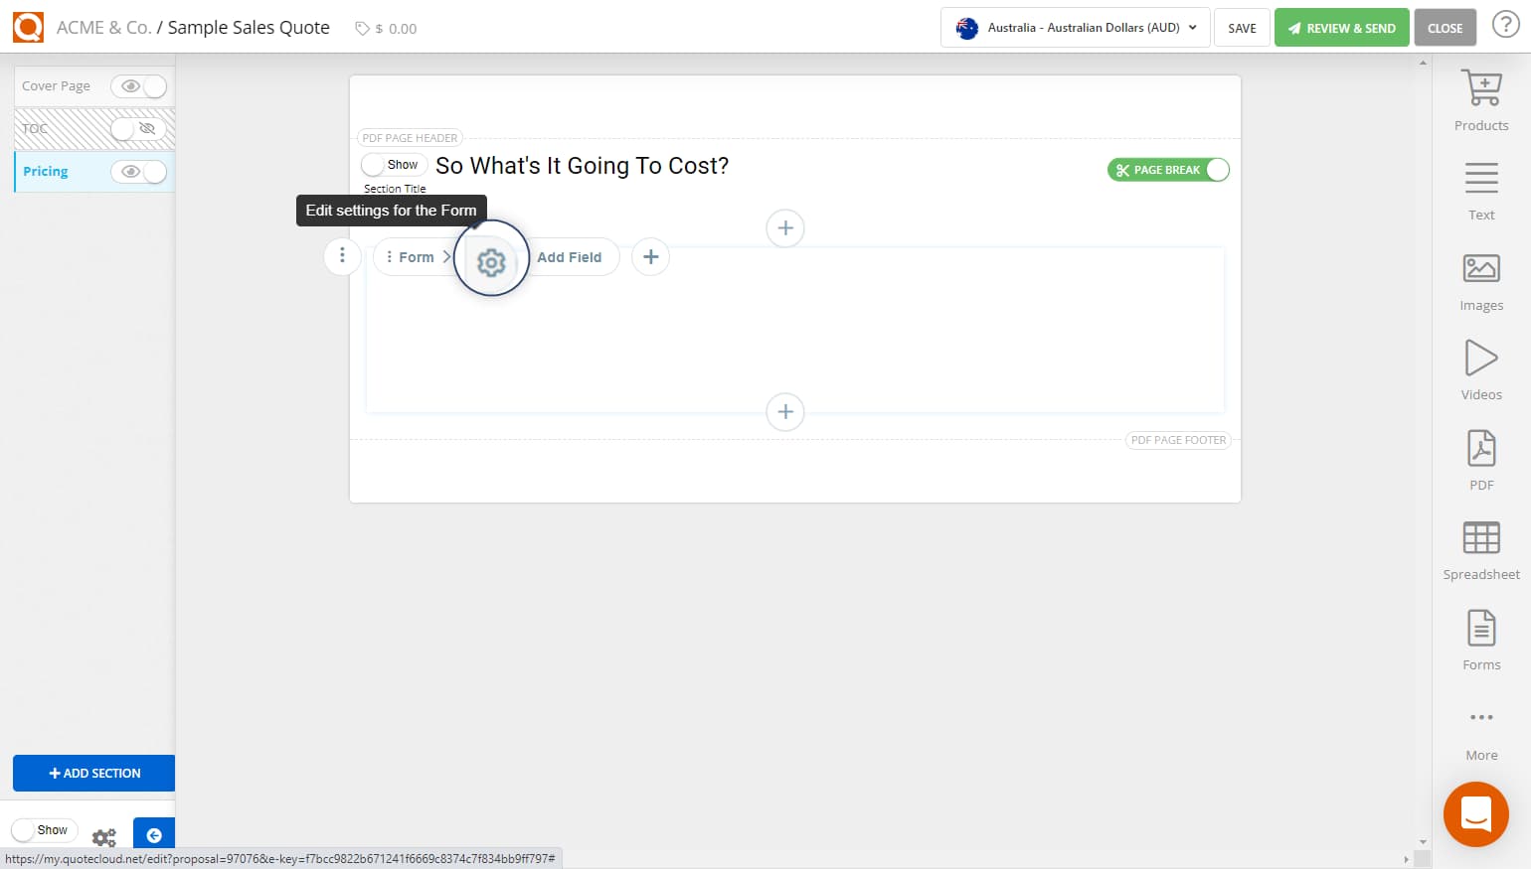The height and width of the screenshot is (869, 1531).
Task: Click the REVIEW & SEND button
Action: coord(1341,28)
